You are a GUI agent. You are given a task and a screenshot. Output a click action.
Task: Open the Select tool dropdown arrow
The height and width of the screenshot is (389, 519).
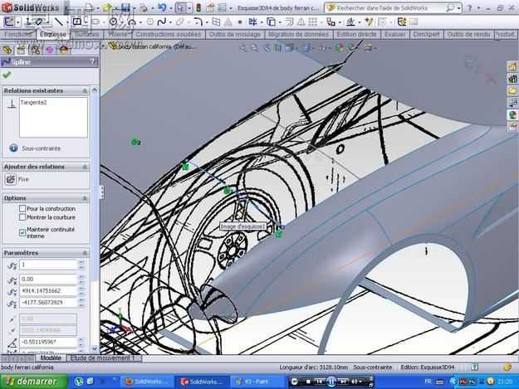pos(189,7)
